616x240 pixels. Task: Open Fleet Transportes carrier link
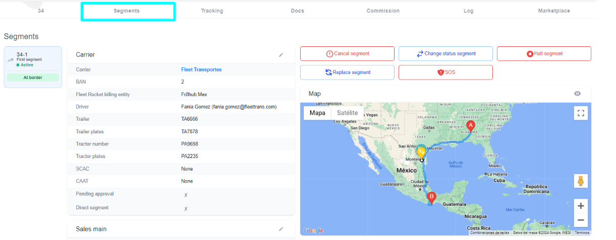(201, 69)
